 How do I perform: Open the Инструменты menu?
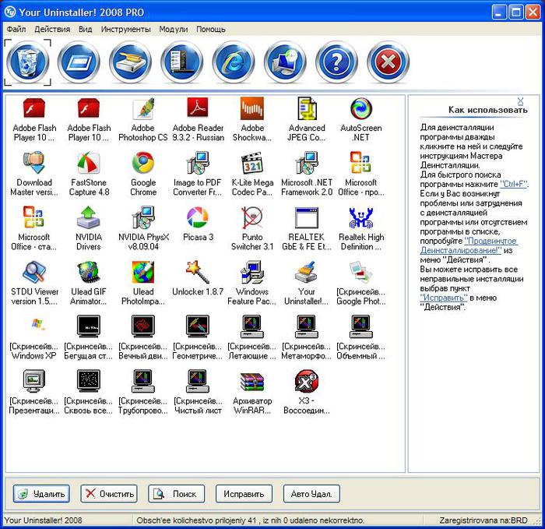coord(126,30)
